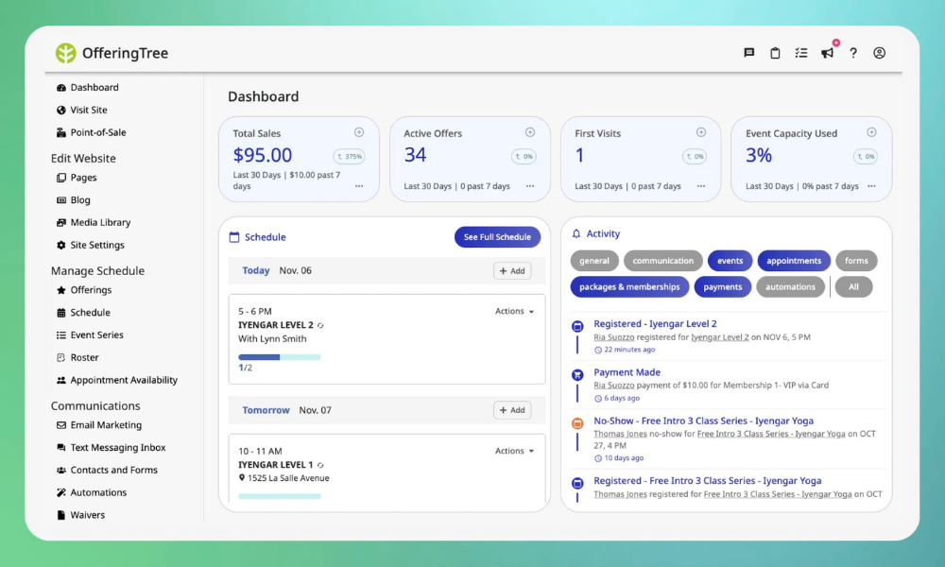Click the 375% change badge on Total Sales

click(349, 157)
